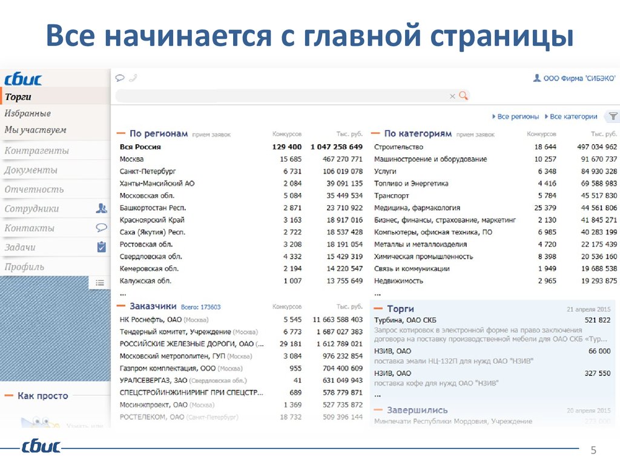The width and height of the screenshot is (620, 465).
Task: Open the Москва region row
Action: (x=132, y=159)
